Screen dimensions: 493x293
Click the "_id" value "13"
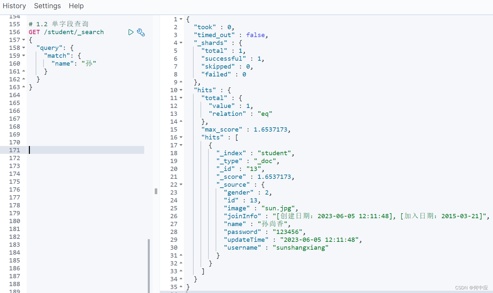(x=254, y=169)
